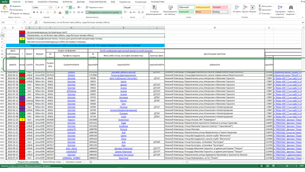Screen dimensions: 305x172
Task: Open the Базовые ссылки sheet tab
Action: pyautogui.click(x=74, y=162)
